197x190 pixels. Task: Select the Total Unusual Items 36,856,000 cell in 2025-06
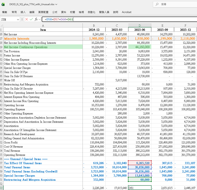(140, 167)
